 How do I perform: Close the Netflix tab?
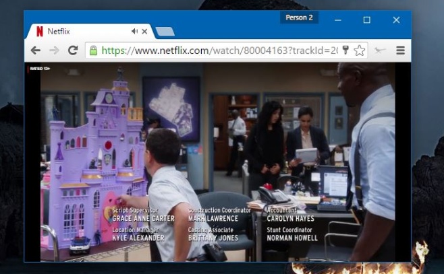tap(144, 32)
